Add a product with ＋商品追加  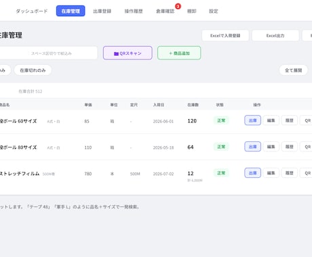[x=179, y=53]
